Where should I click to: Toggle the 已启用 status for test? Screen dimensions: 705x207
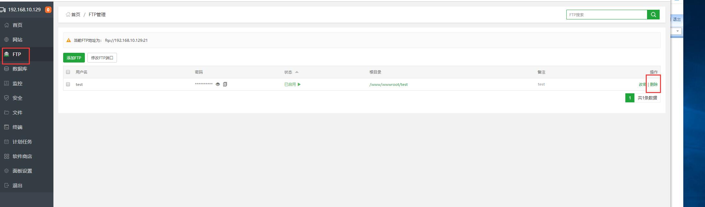coord(292,84)
